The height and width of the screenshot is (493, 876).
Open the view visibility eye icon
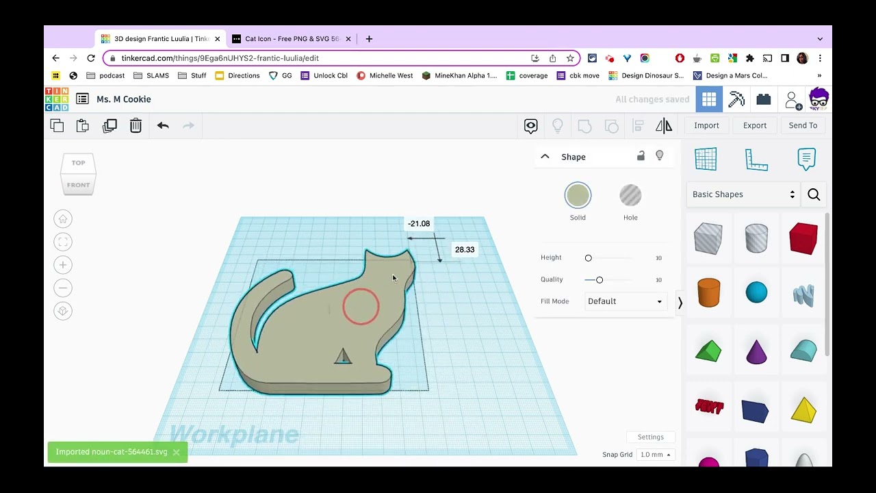click(x=531, y=125)
